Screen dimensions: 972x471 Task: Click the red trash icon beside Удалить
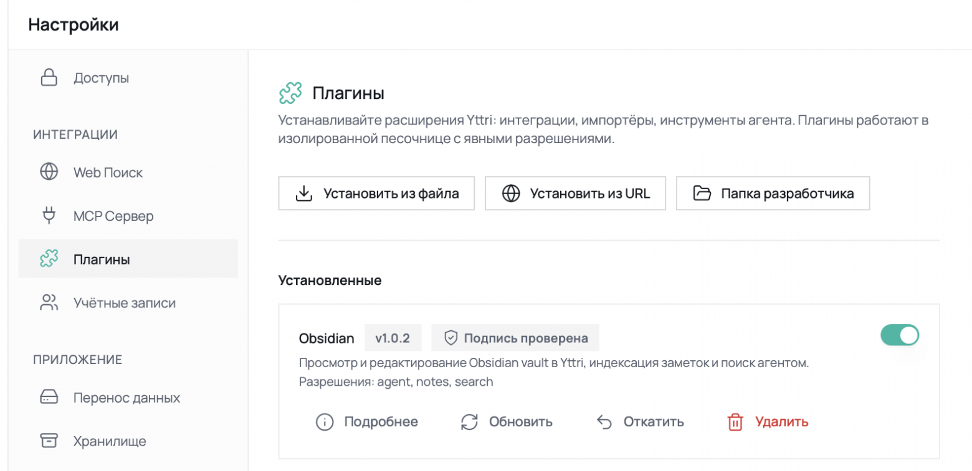736,422
